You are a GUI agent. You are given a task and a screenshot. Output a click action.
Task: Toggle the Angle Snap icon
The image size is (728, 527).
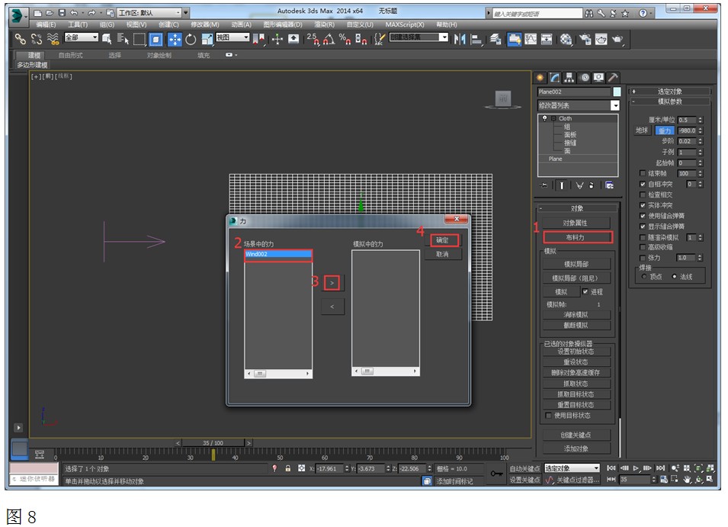point(329,40)
